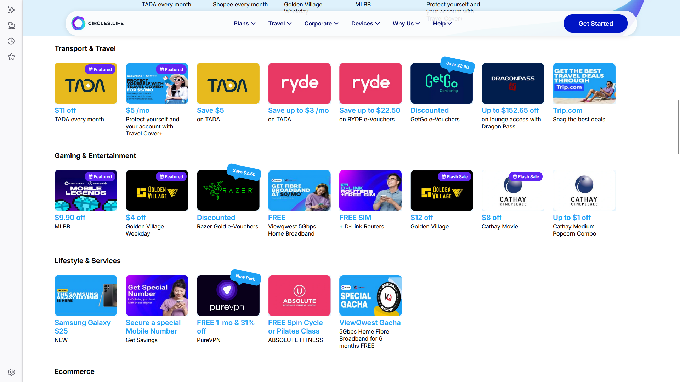Expand the Devices dropdown menu
680x382 pixels.
pyautogui.click(x=365, y=23)
